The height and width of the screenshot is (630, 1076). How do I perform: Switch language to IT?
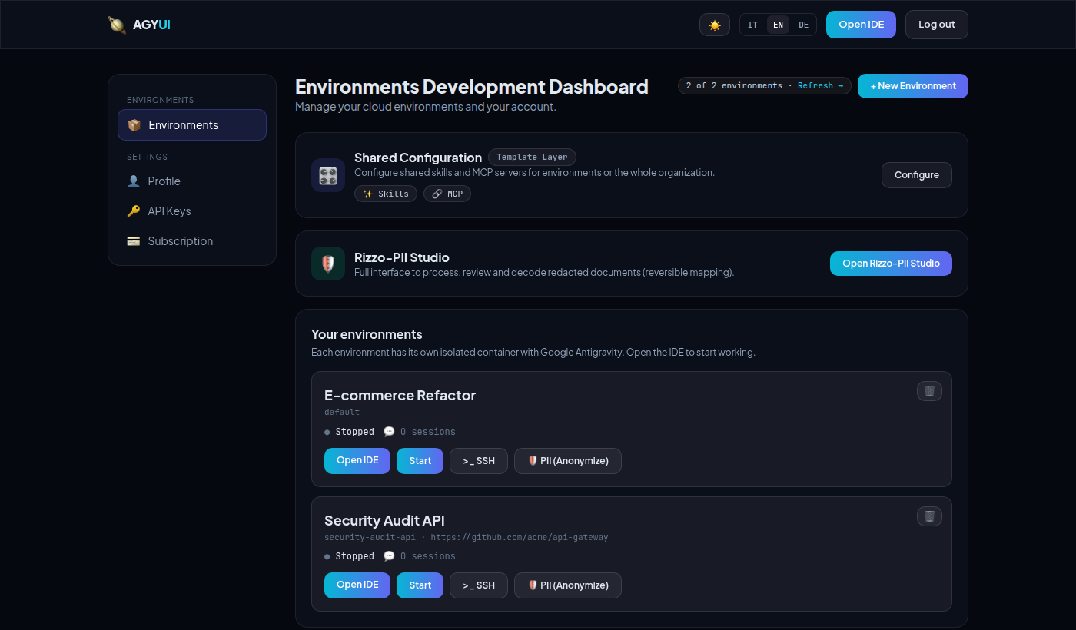pyautogui.click(x=753, y=25)
